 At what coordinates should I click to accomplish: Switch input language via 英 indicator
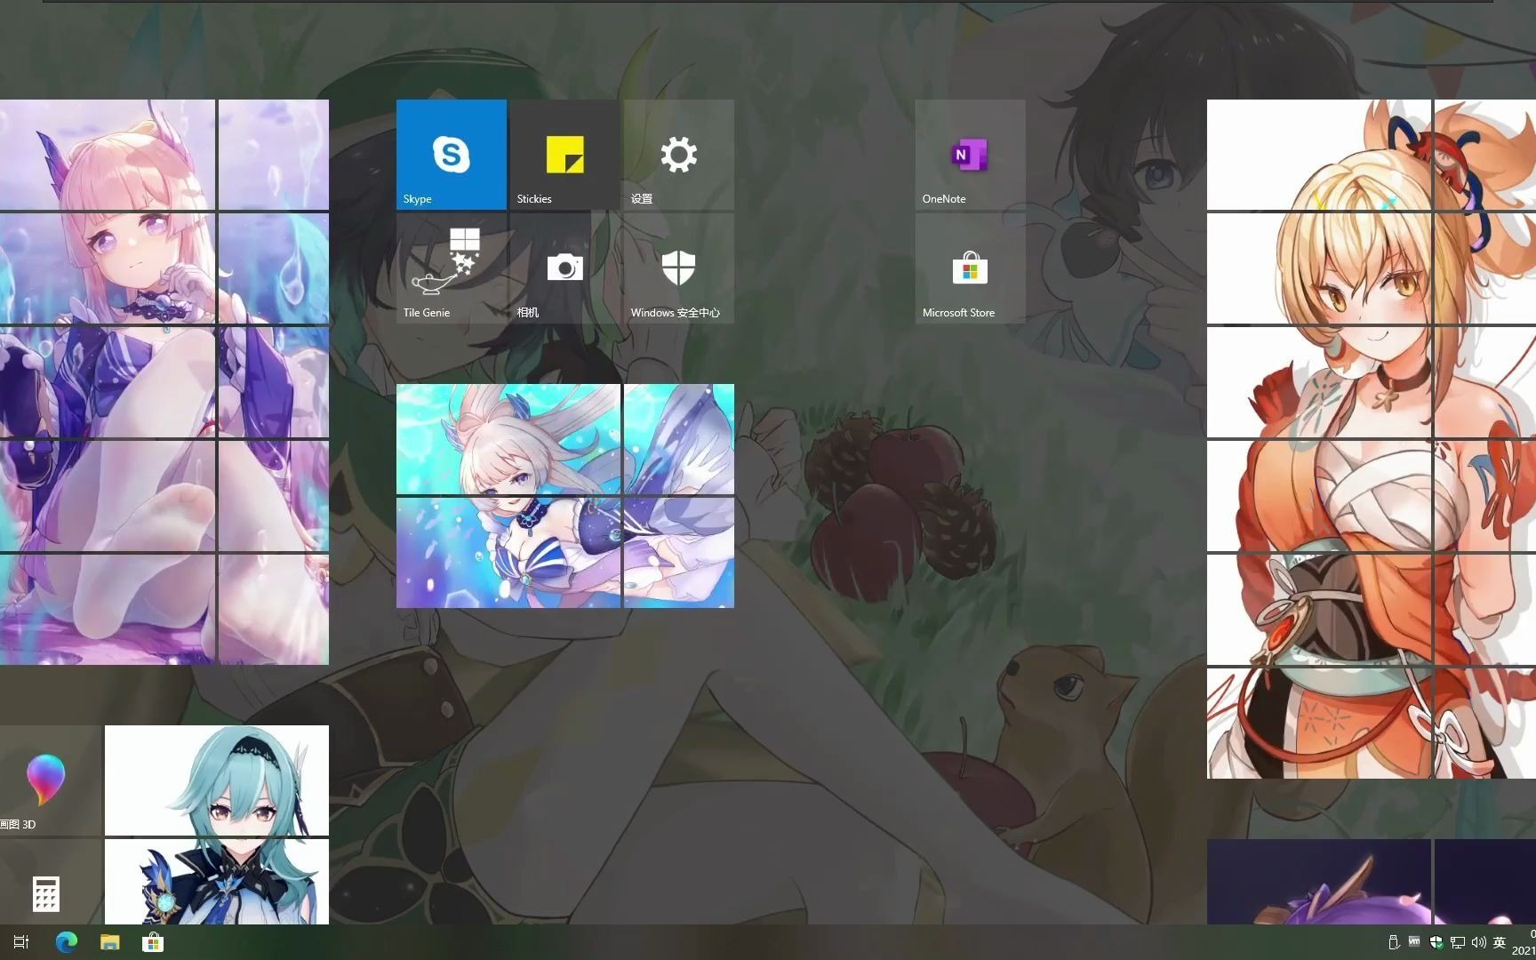[1500, 942]
